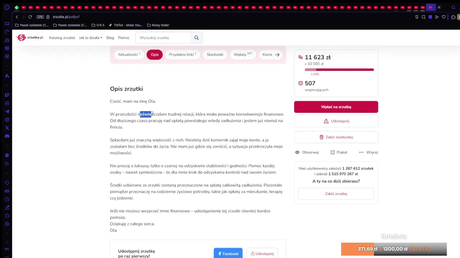Click the Załóż skarbonkę button
This screenshot has height=258, width=460.
336,137
